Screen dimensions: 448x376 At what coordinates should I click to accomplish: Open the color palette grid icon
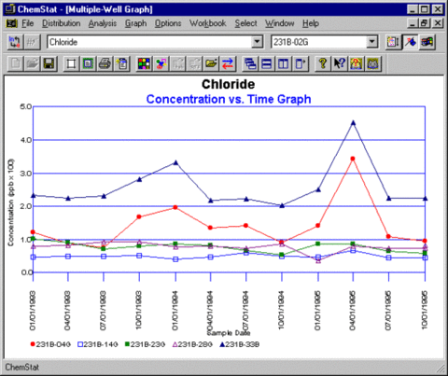point(144,63)
